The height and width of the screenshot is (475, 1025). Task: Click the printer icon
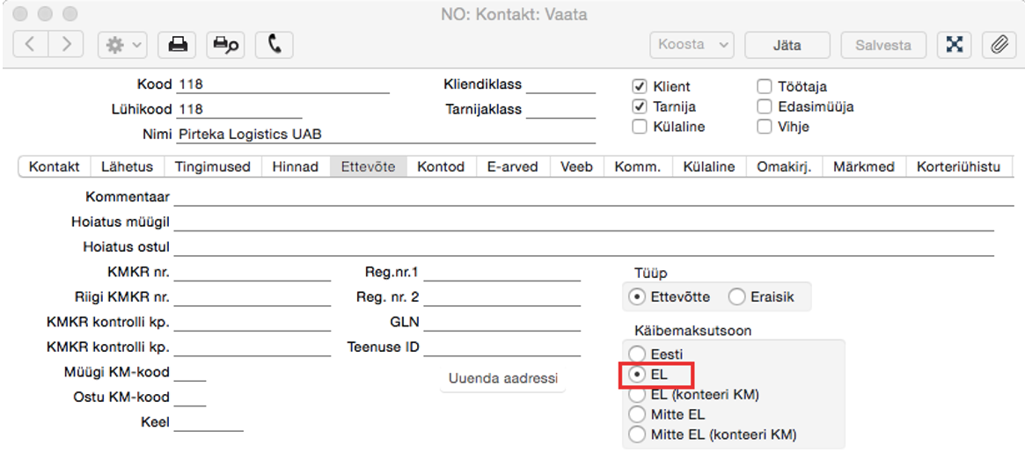[x=178, y=45]
